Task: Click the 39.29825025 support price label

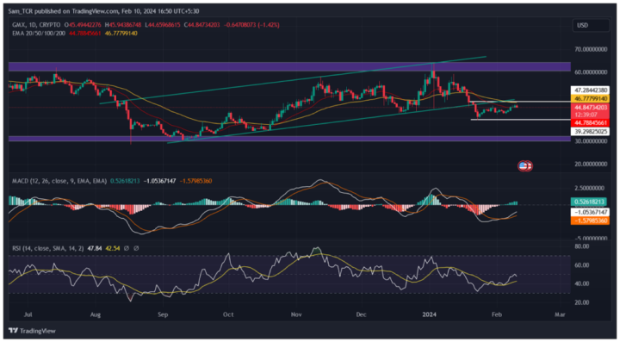Action: coord(590,131)
